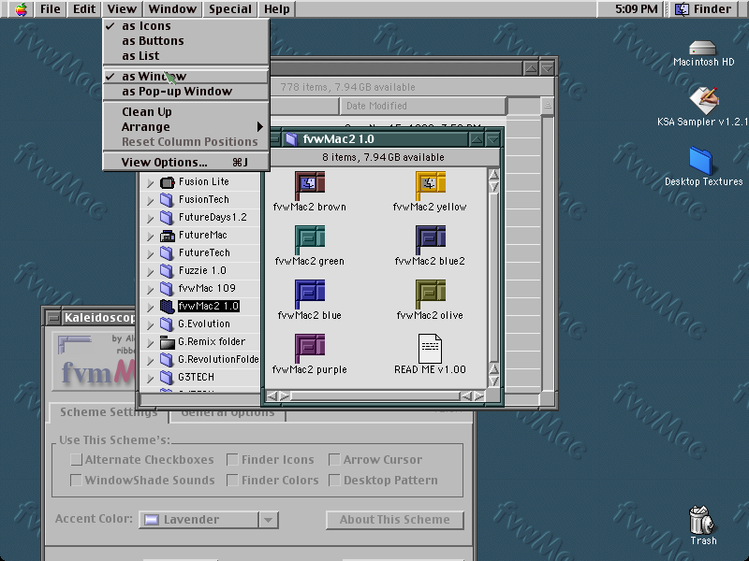The width and height of the screenshot is (749, 561).
Task: Click the fvwMac2 1.0 window zoom box
Action: [477, 139]
